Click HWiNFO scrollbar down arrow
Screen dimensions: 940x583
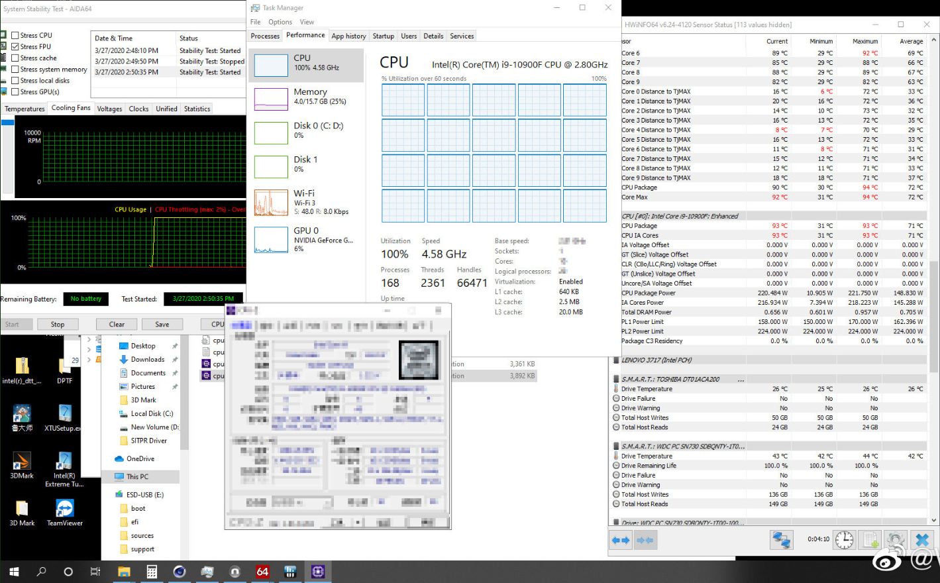click(x=934, y=521)
